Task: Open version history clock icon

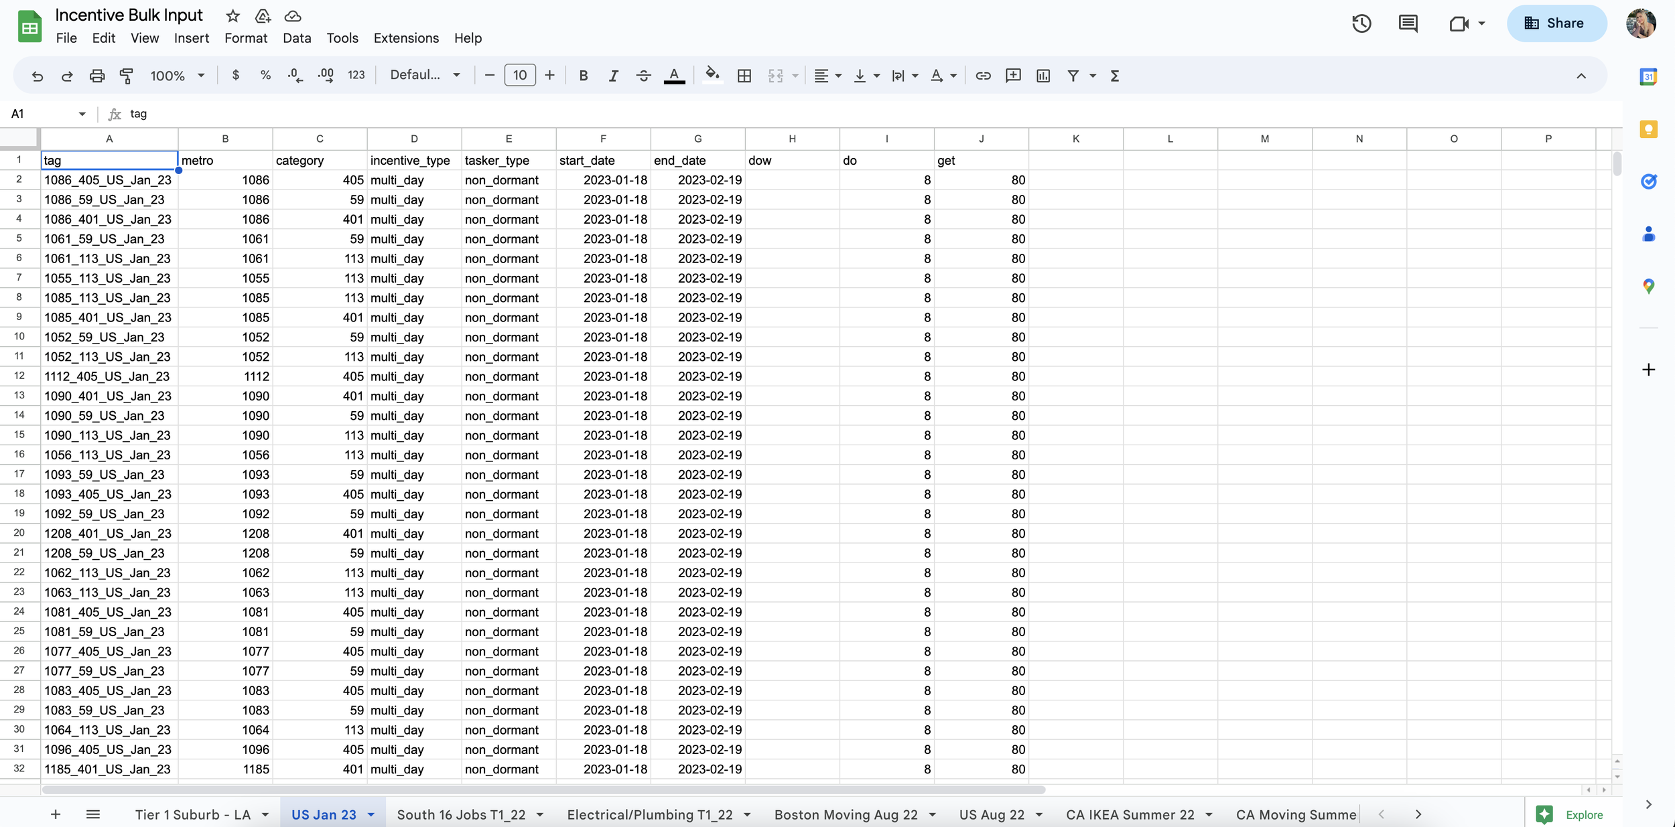Action: coord(1361,24)
